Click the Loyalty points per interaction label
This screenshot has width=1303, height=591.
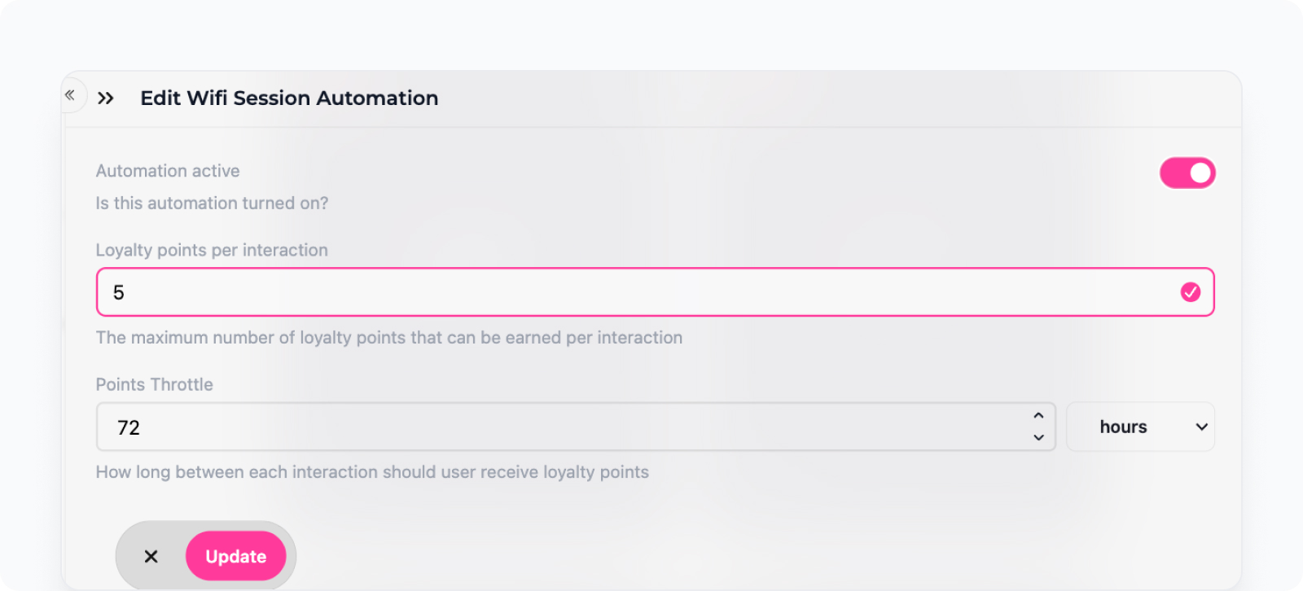pyautogui.click(x=212, y=250)
